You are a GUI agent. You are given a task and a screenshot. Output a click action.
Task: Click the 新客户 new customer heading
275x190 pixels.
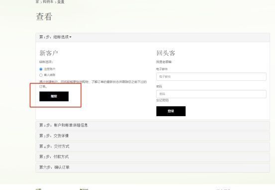click(x=49, y=53)
